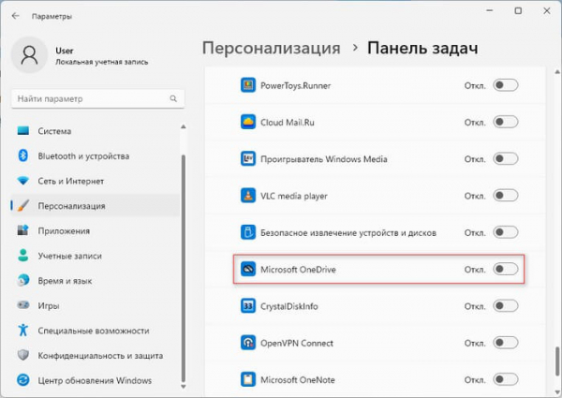Turn on Cloud Mail.Ru tray icon toggle
This screenshot has height=398, width=562.
506,122
